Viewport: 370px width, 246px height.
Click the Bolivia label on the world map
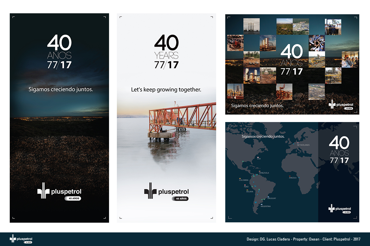[249, 192]
